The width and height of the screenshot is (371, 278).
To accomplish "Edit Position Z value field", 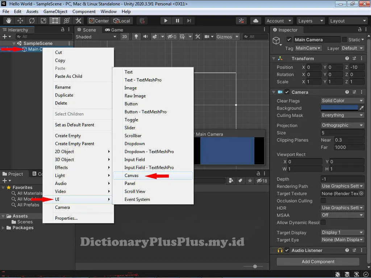I will pyautogui.click(x=357, y=67).
